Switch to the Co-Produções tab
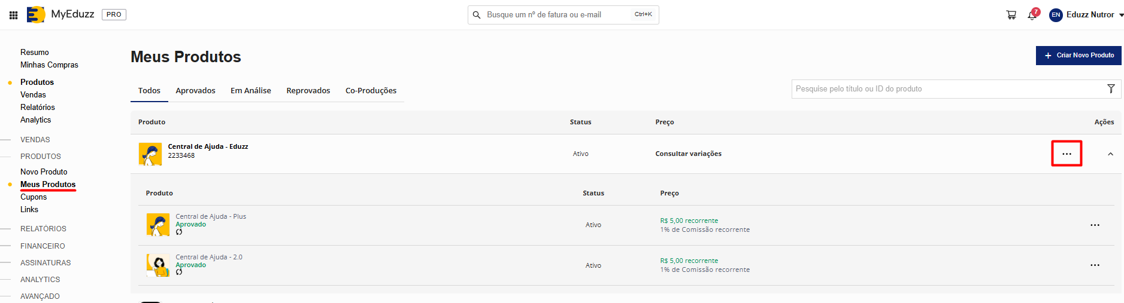The height and width of the screenshot is (303, 1124). pyautogui.click(x=371, y=91)
